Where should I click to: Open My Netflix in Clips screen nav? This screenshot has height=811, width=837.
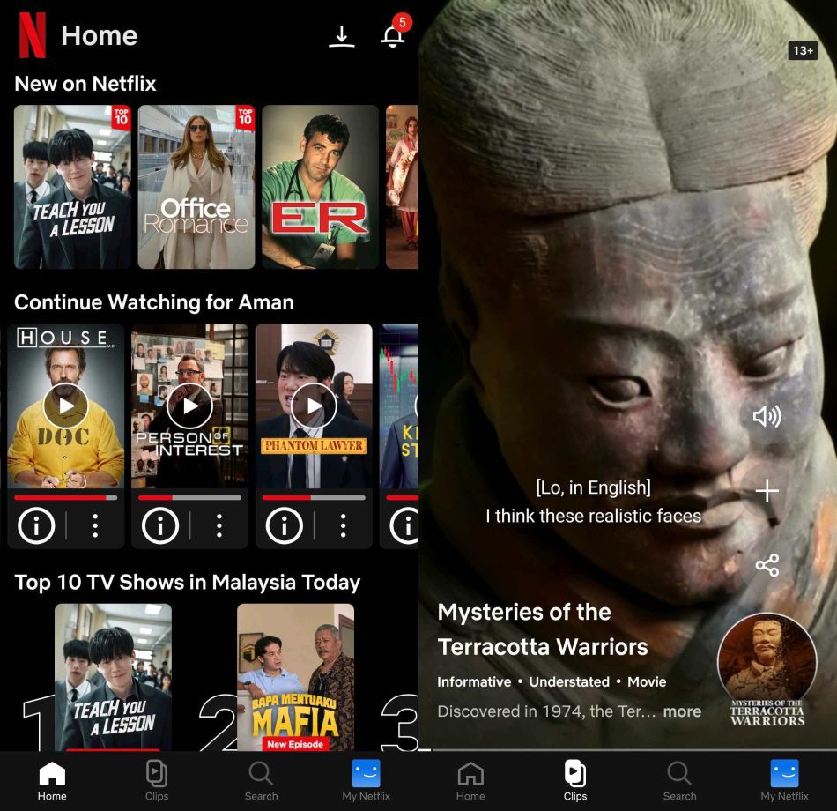pos(785,780)
